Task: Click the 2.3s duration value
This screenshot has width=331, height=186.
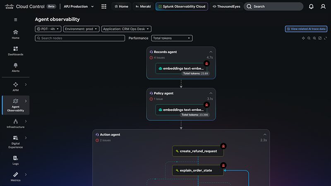Action: pos(264,140)
